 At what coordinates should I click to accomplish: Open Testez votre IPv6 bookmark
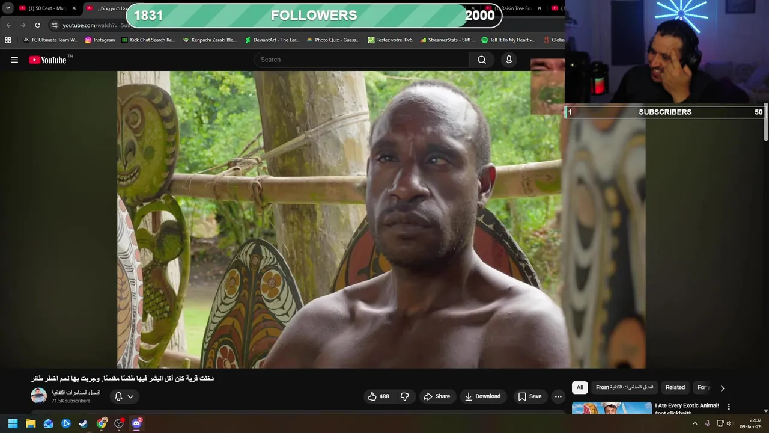[391, 40]
